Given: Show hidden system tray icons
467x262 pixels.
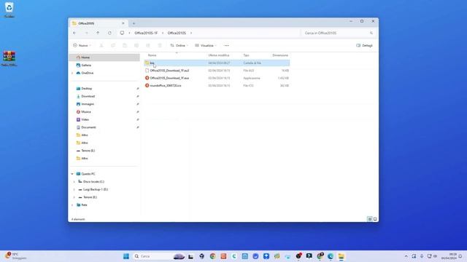Looking at the screenshot, I should pos(406,256).
